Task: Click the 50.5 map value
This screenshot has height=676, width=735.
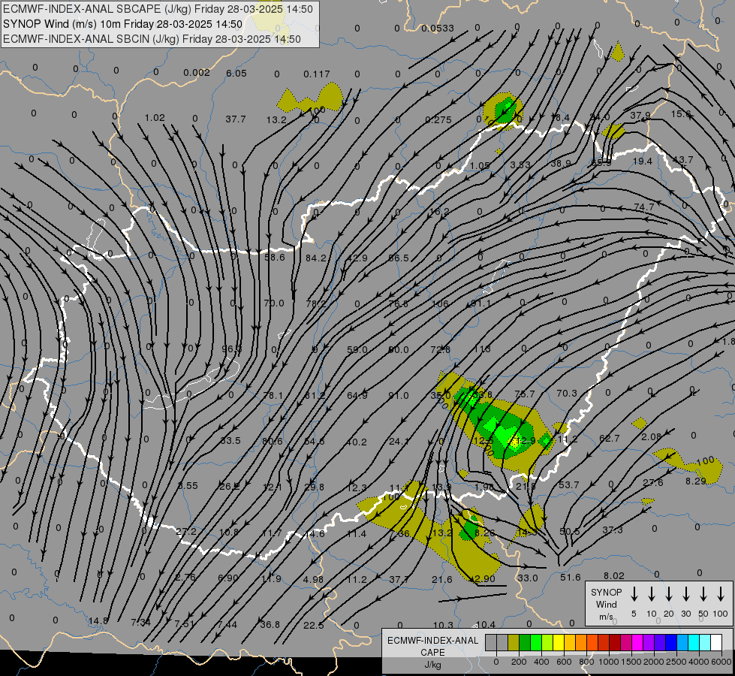Action: click(x=570, y=532)
